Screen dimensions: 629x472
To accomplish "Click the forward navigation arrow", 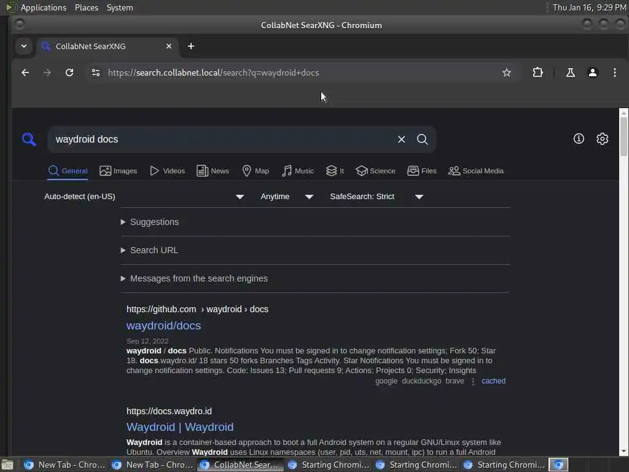I will point(47,73).
